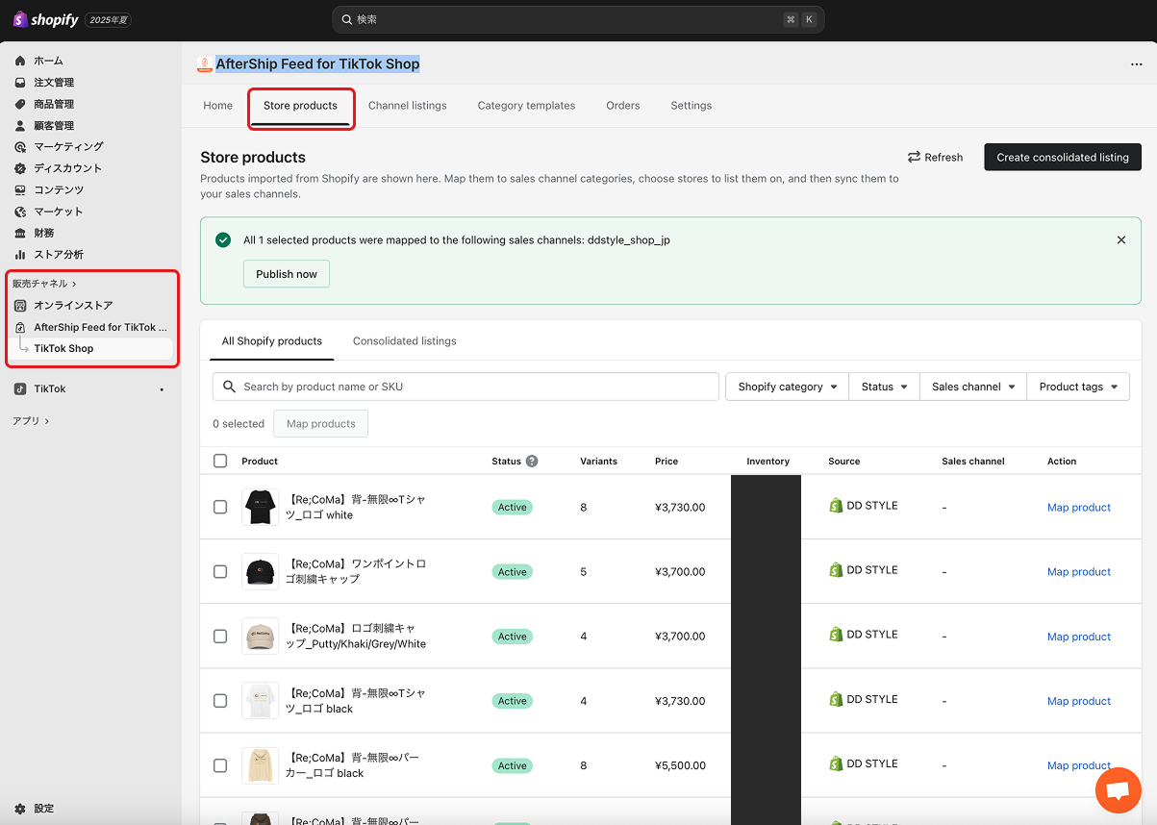
Task: Click the ディスカウント discount icon
Action: (20, 168)
